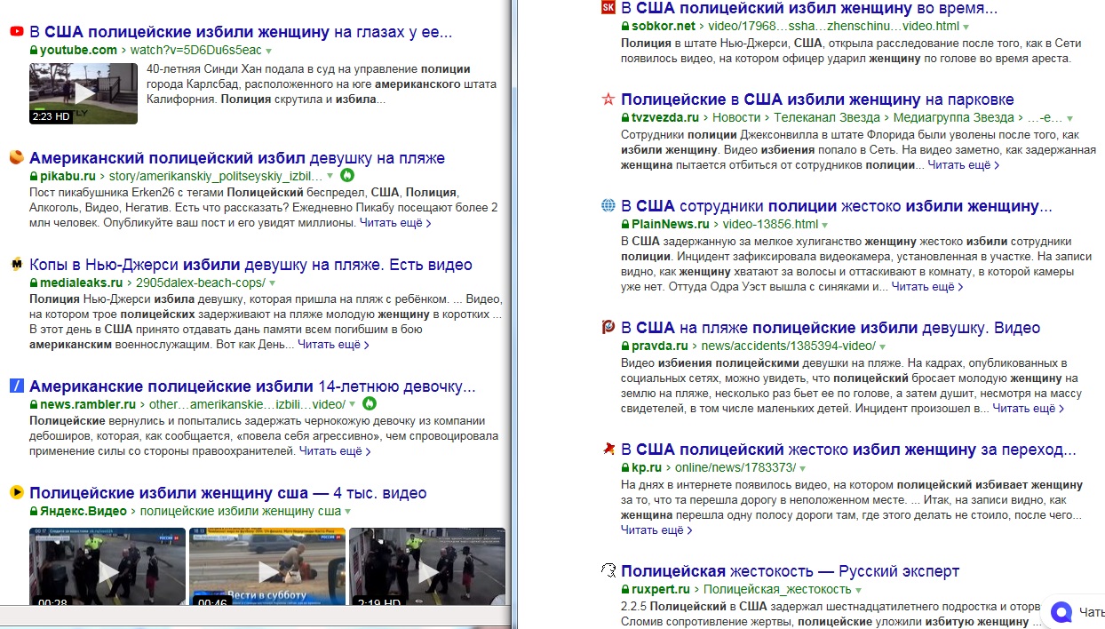Play the second Yandex Video thumbnail 00:46
This screenshot has width=1105, height=629.
click(x=267, y=568)
